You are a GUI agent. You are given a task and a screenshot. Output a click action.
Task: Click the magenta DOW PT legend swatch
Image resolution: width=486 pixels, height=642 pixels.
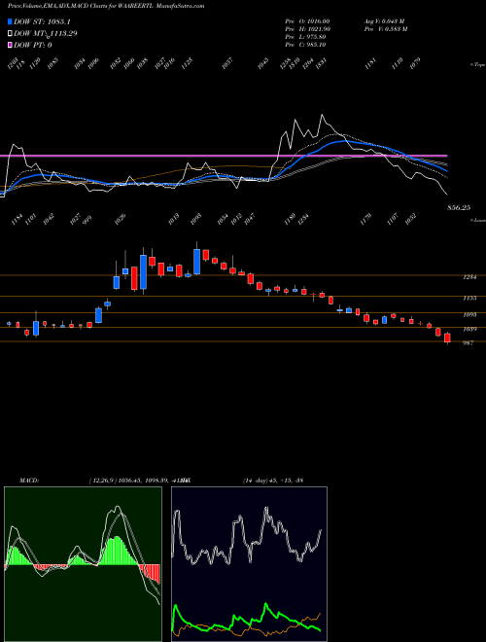point(11,45)
